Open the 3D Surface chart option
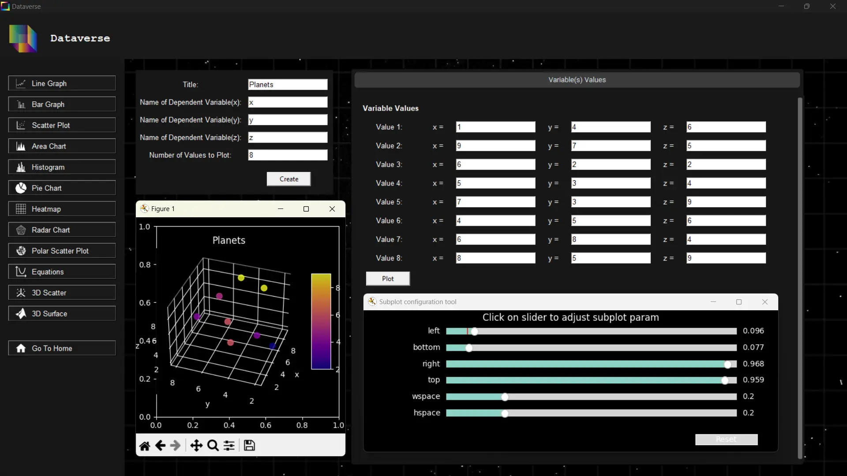 62,313
